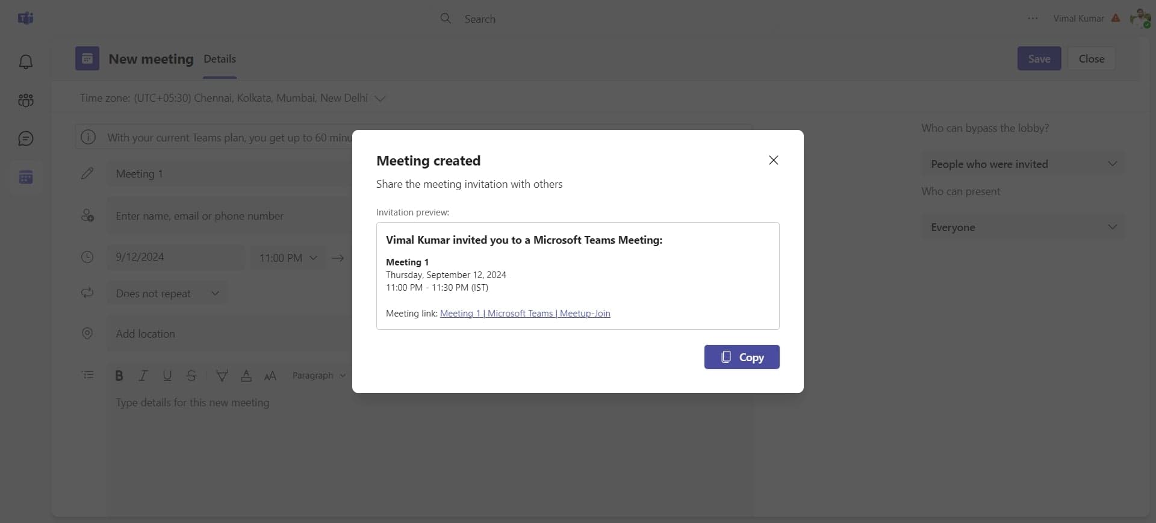Apply Strikethrough formatting
The height and width of the screenshot is (523, 1156).
pos(191,376)
